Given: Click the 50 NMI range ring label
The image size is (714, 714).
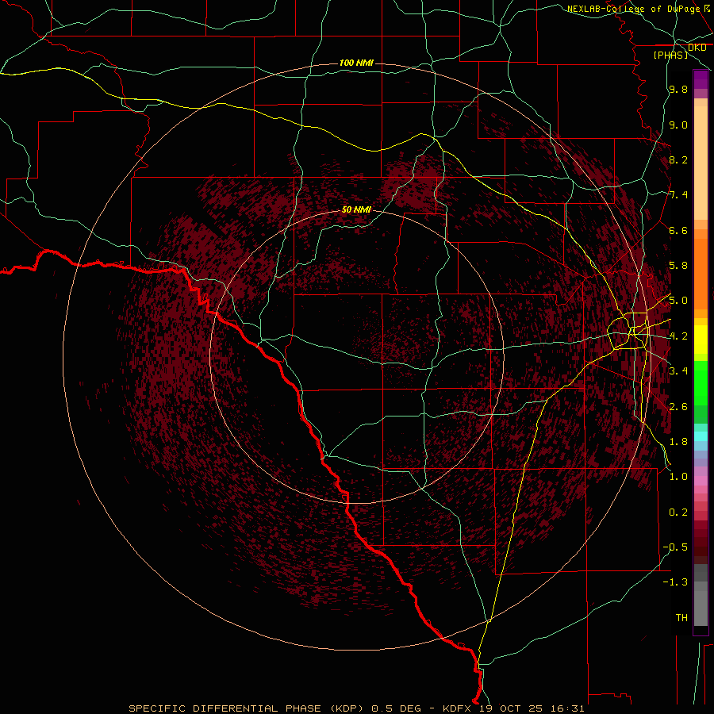Looking at the screenshot, I should 356,210.
